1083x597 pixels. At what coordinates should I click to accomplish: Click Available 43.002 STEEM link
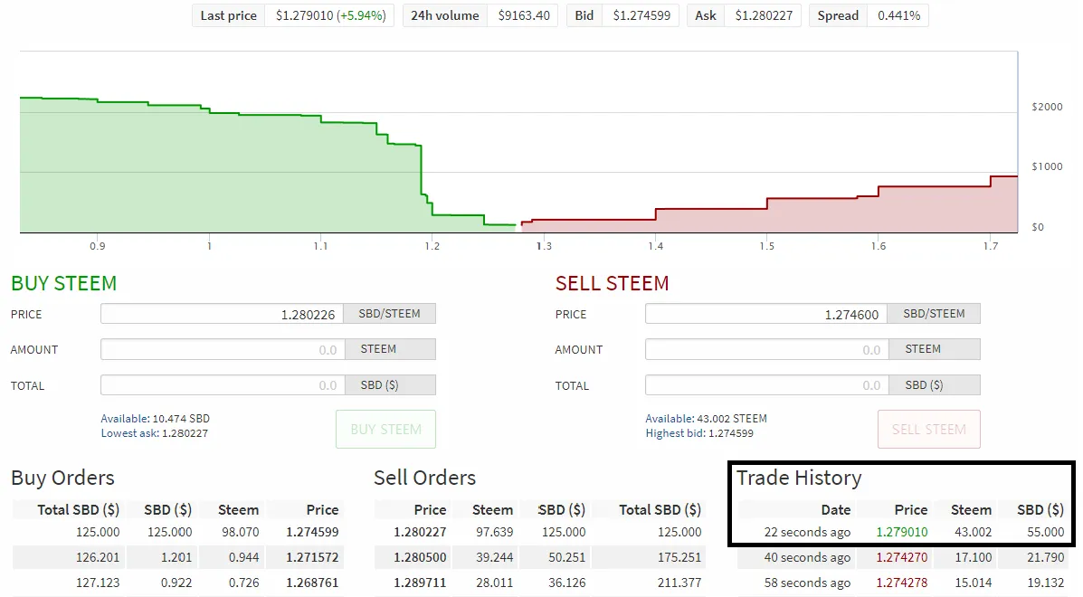click(x=706, y=418)
